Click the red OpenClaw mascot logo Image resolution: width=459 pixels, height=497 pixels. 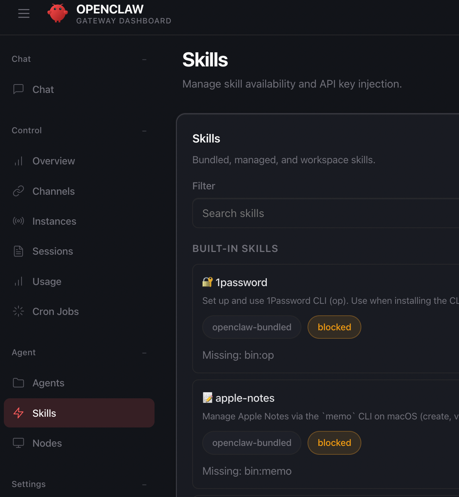tap(57, 13)
